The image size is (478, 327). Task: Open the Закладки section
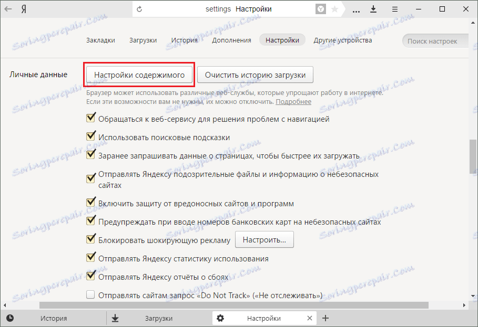coord(100,40)
